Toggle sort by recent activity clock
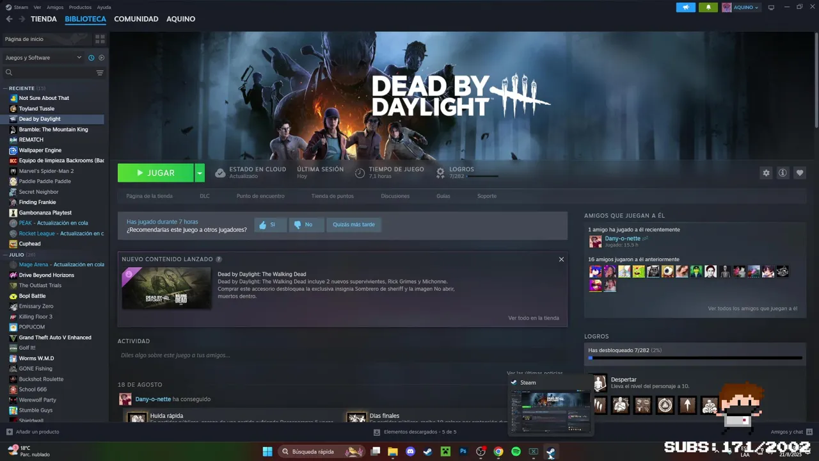819x461 pixels. pos(91,58)
